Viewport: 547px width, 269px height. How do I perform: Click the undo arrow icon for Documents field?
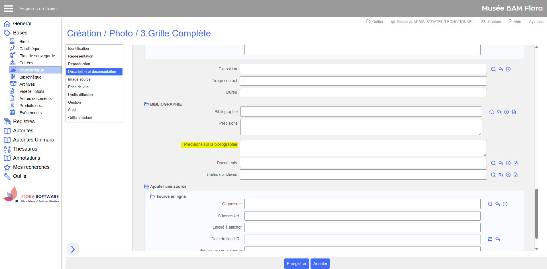[501, 163]
